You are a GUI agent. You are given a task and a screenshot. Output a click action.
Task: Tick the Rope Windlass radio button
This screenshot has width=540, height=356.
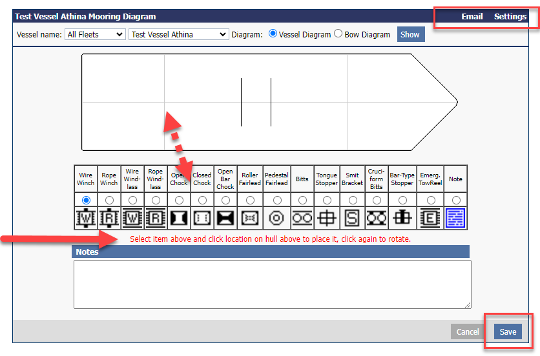(156, 200)
